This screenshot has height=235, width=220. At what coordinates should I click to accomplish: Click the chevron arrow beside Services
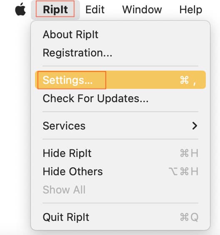pyautogui.click(x=195, y=126)
